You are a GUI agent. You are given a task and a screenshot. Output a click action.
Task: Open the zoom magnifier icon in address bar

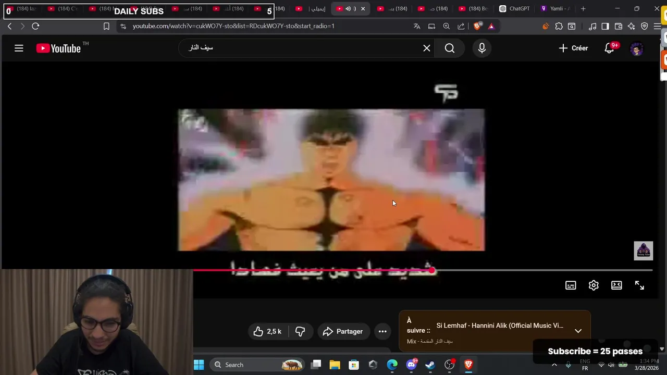pyautogui.click(x=447, y=26)
